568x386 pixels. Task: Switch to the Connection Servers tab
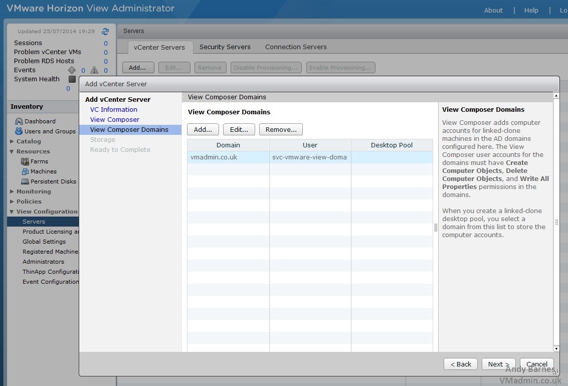pos(296,47)
